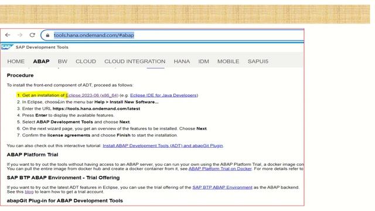Click the Procedure heading
Image resolution: width=375 pixels, height=211 pixels.
point(20,76)
